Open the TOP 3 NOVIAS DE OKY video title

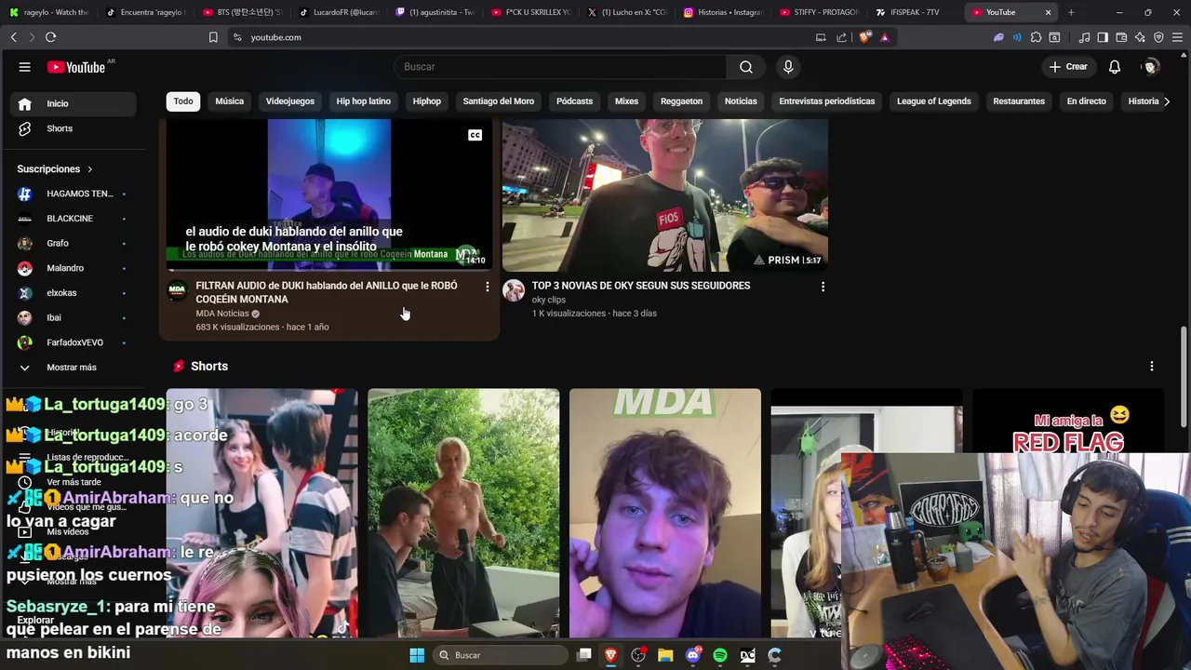641,286
